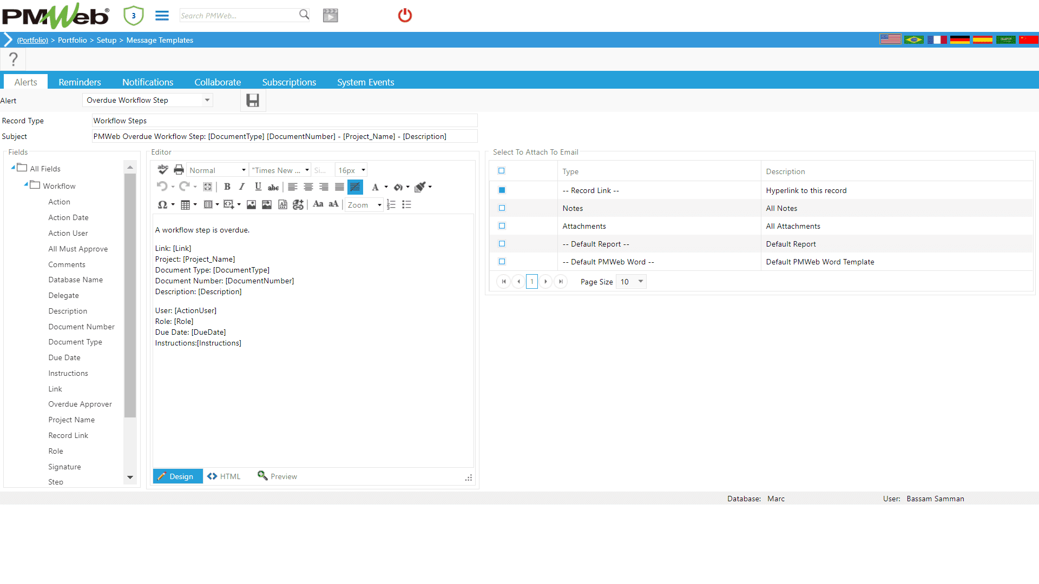The width and height of the screenshot is (1039, 584).
Task: Click the print icon in editor toolbar
Action: click(x=179, y=170)
